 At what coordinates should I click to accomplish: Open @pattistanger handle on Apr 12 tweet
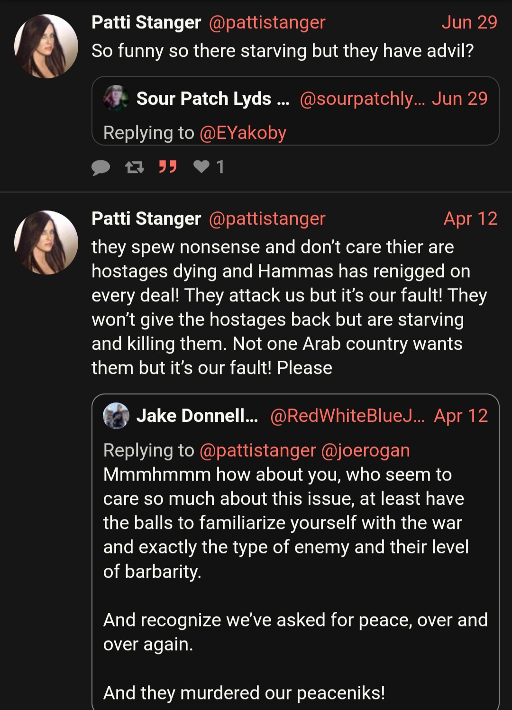267,218
